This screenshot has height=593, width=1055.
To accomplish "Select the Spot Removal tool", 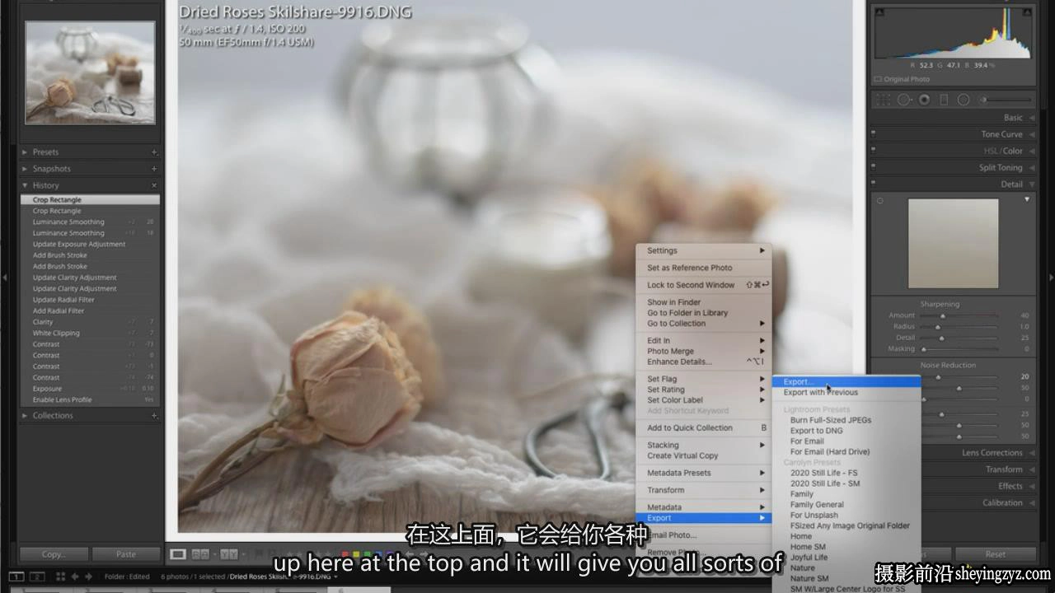I will pos(903,100).
